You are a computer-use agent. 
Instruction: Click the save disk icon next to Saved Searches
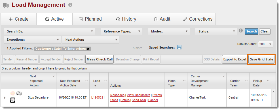pyautogui.click(x=179, y=47)
